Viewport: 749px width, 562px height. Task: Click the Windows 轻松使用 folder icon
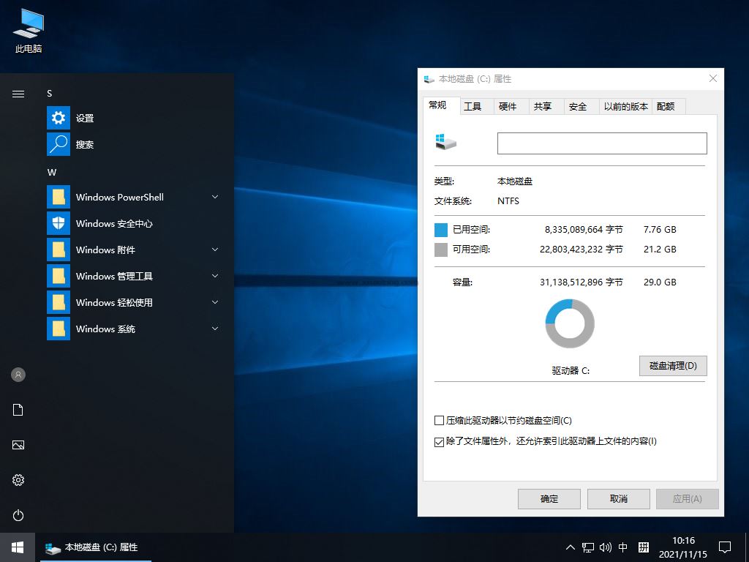coord(59,302)
